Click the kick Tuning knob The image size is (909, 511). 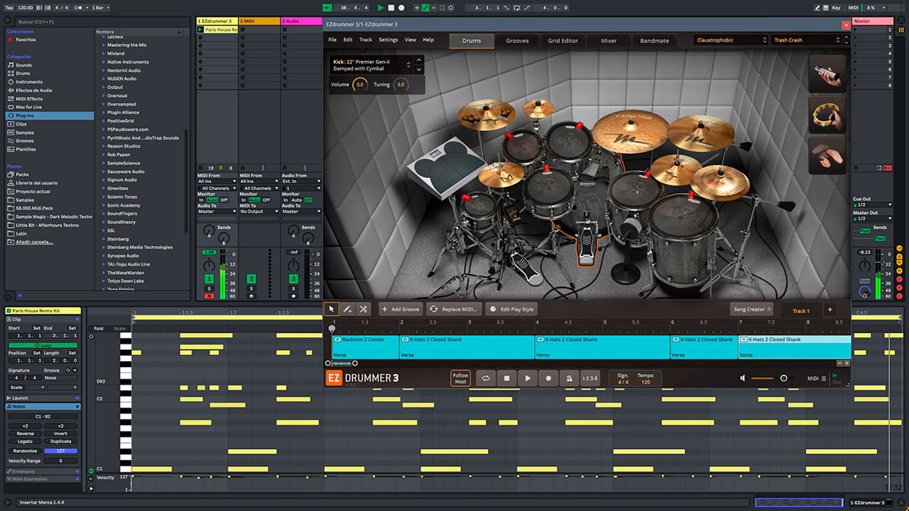(x=401, y=85)
